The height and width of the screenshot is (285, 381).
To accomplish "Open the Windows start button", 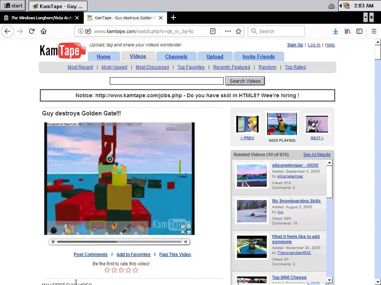I will click(x=13, y=6).
